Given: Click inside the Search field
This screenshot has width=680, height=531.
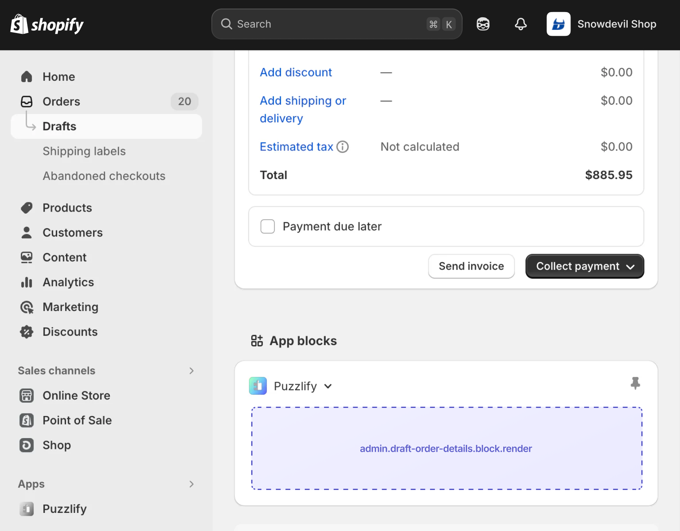Looking at the screenshot, I should (x=337, y=24).
